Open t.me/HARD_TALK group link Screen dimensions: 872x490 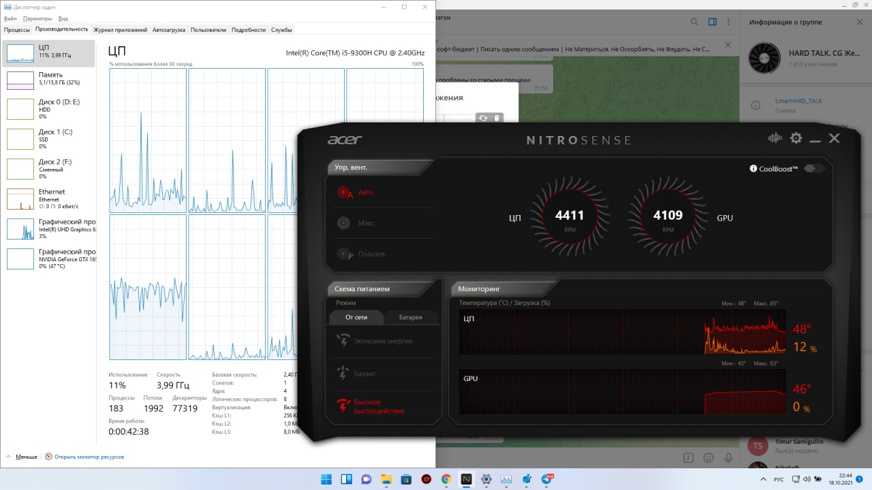click(x=798, y=101)
